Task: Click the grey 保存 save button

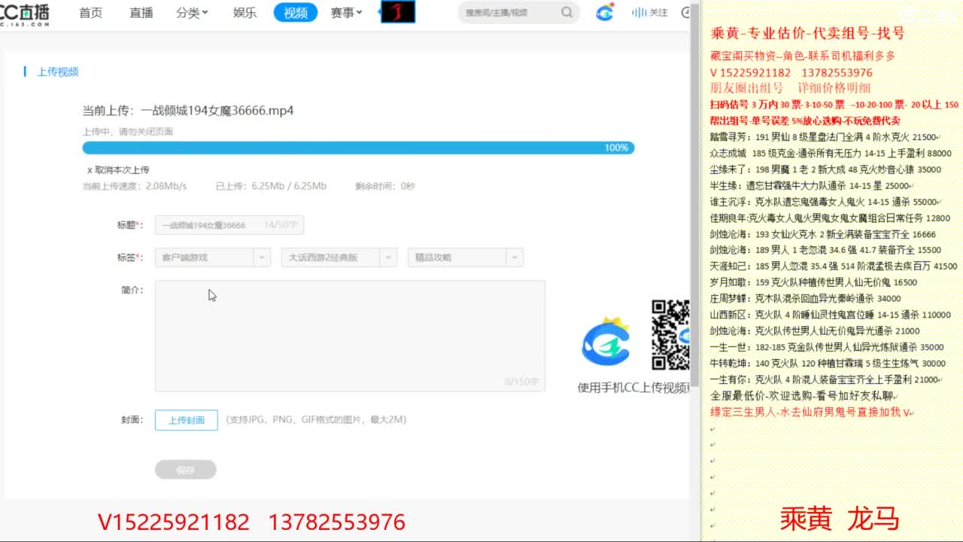Action: (186, 470)
